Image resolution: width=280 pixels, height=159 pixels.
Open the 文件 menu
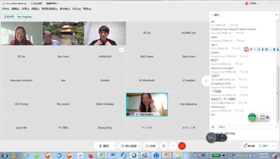pos(5,9)
